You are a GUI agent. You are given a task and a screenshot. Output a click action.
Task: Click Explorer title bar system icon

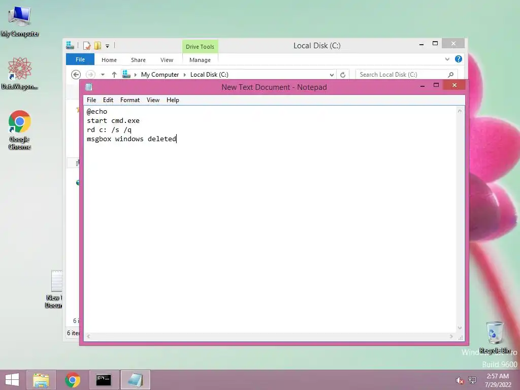pyautogui.click(x=70, y=45)
